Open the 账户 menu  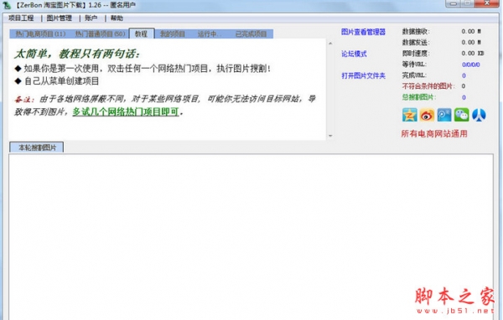click(91, 18)
